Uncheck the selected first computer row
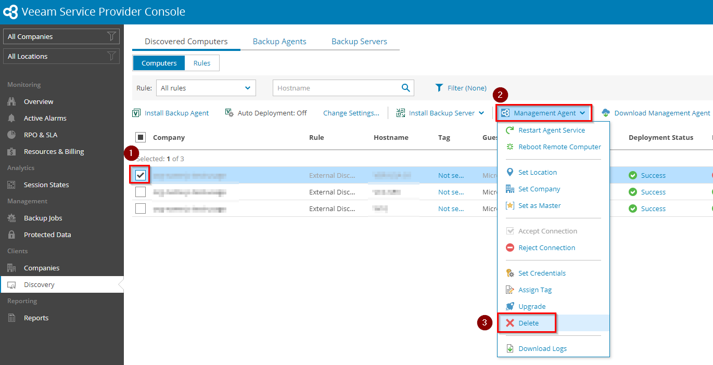 pos(141,175)
